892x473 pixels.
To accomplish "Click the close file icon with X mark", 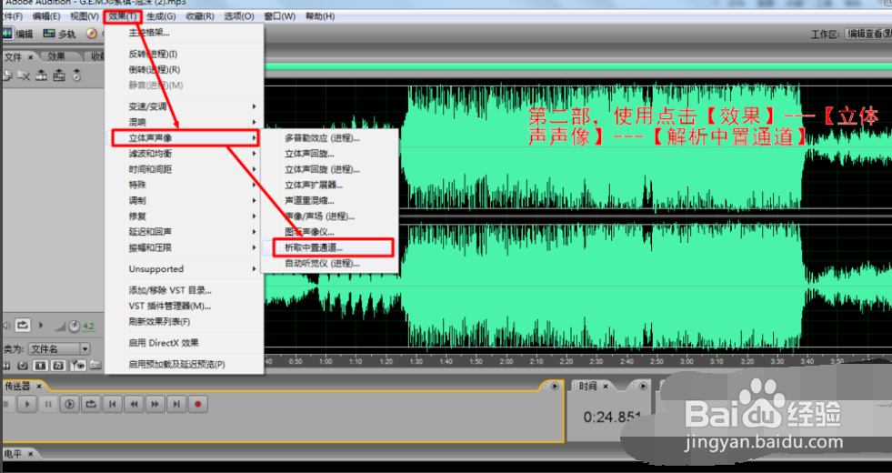I will [x=24, y=75].
